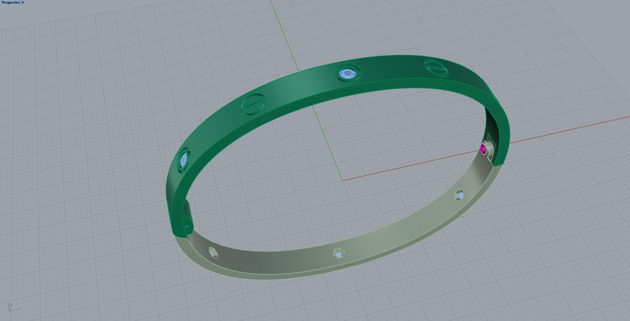Select the magenta gem on the bracelet clasp
Screen dimensions: 630x321
click(x=484, y=150)
